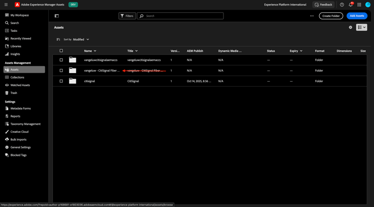Click the Filters button
374x207 pixels.
(127, 16)
